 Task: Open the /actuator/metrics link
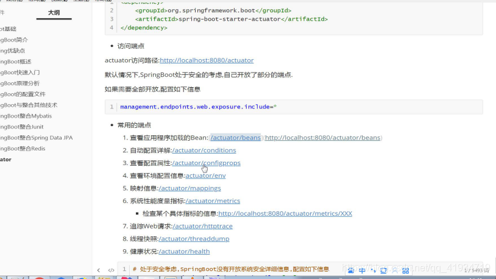[x=213, y=201]
